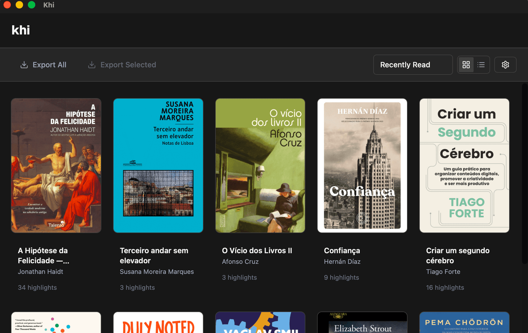The height and width of the screenshot is (333, 528).
Task: Open O Vício dos Livros II cover
Action: click(x=260, y=166)
